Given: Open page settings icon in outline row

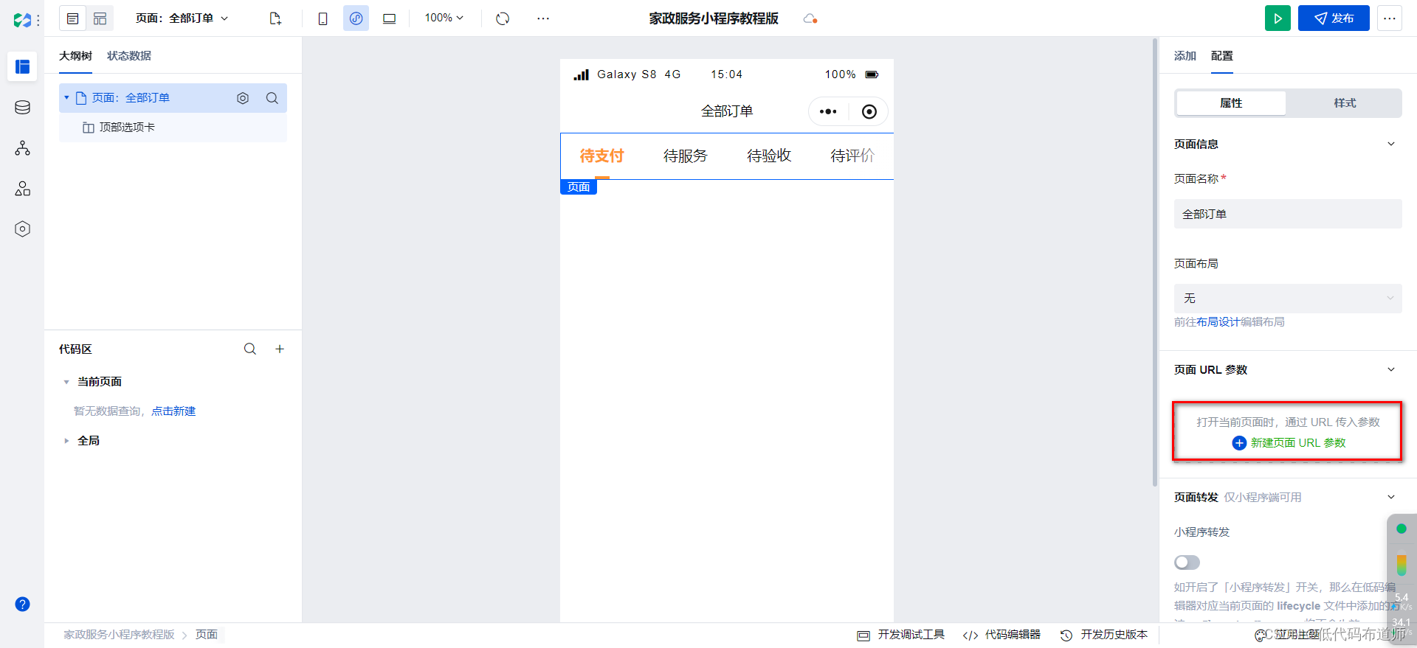Looking at the screenshot, I should tap(243, 98).
